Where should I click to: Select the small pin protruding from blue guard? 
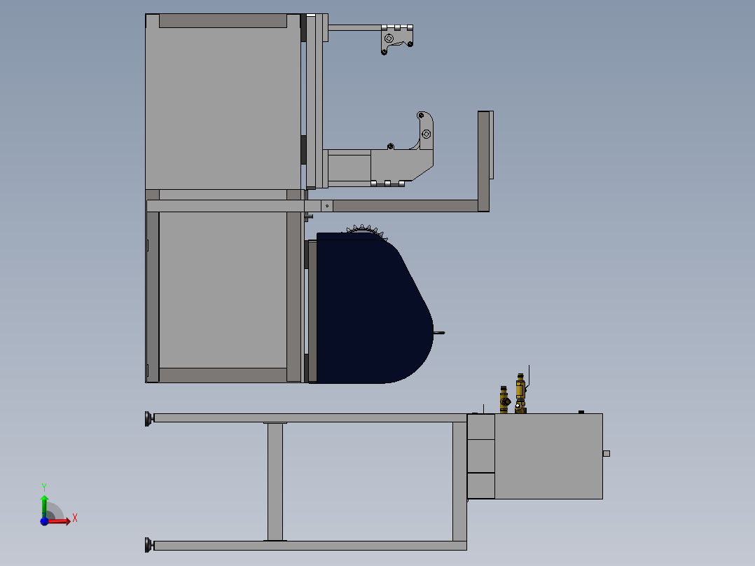pos(439,332)
